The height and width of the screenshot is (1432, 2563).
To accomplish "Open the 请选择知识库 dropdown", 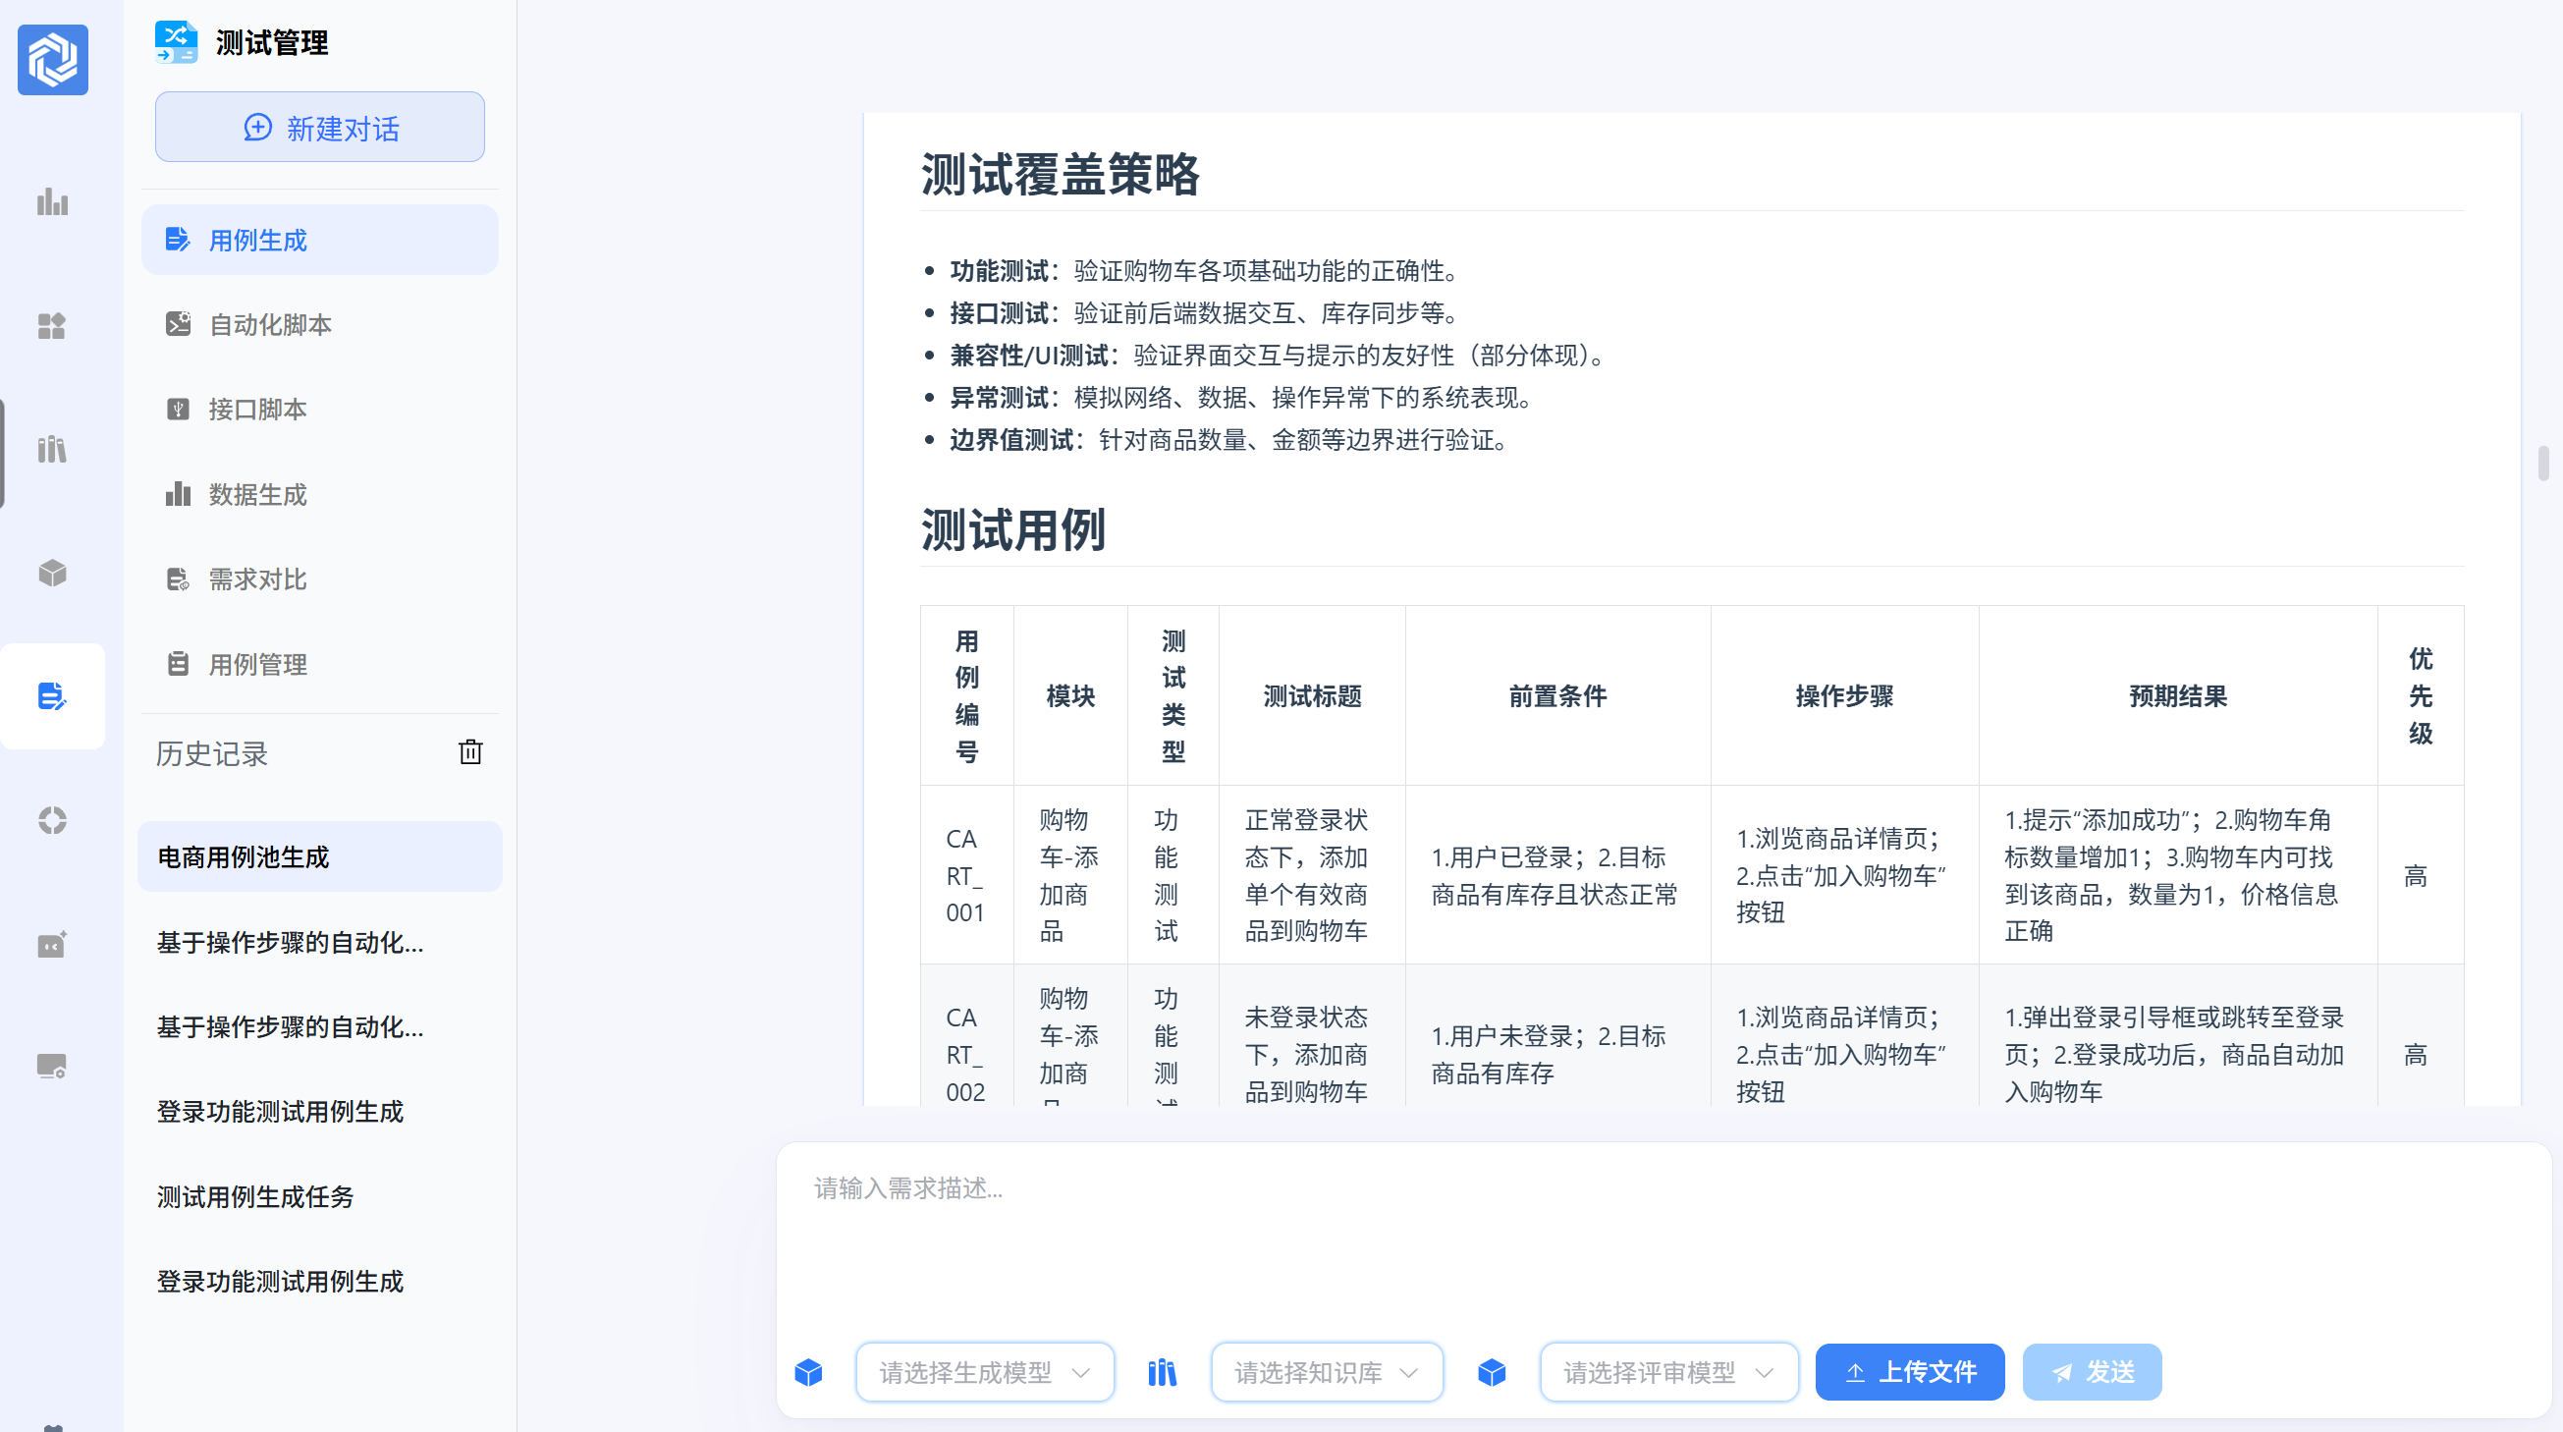I will pos(1327,1372).
